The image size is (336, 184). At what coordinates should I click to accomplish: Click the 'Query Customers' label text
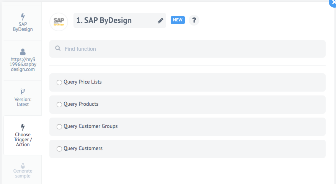click(x=83, y=148)
